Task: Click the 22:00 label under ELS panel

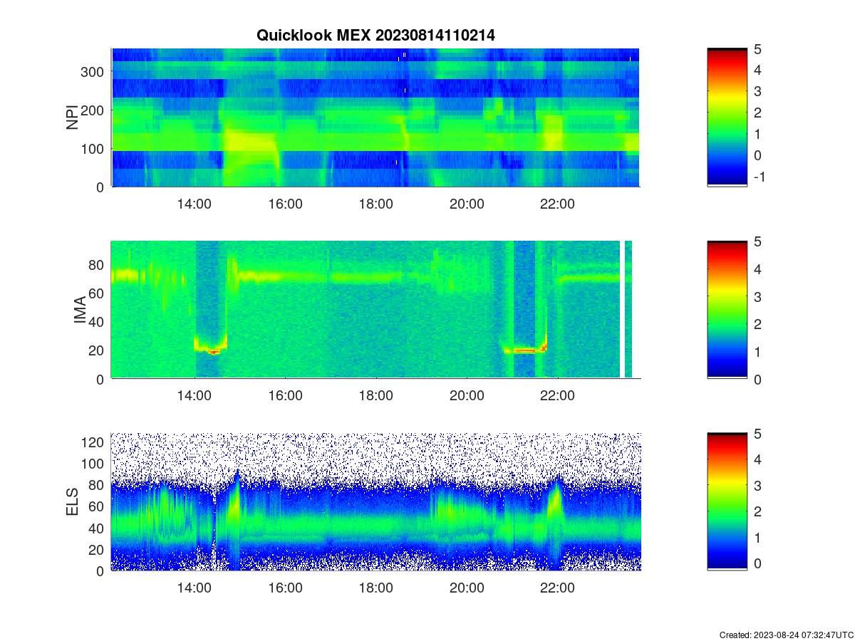Action: click(557, 588)
